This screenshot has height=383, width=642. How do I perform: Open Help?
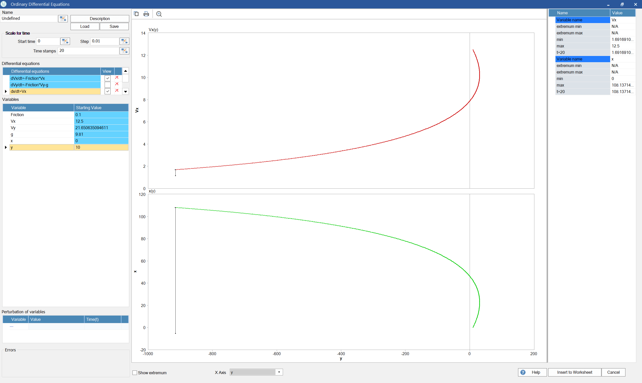(532, 372)
